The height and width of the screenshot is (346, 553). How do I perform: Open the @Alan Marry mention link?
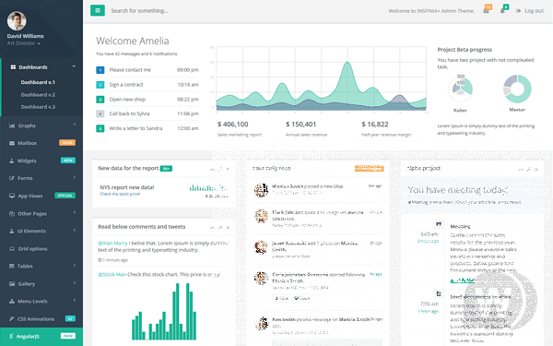pos(112,243)
